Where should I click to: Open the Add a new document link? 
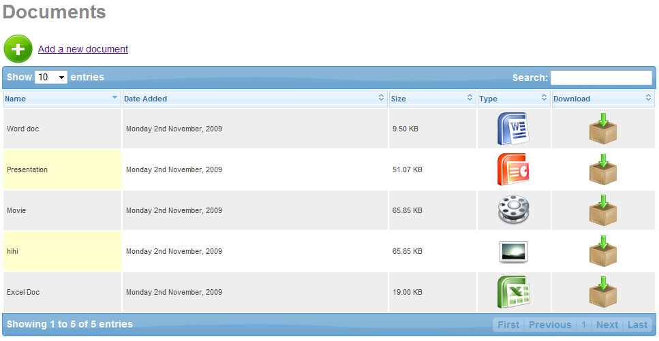(x=82, y=49)
